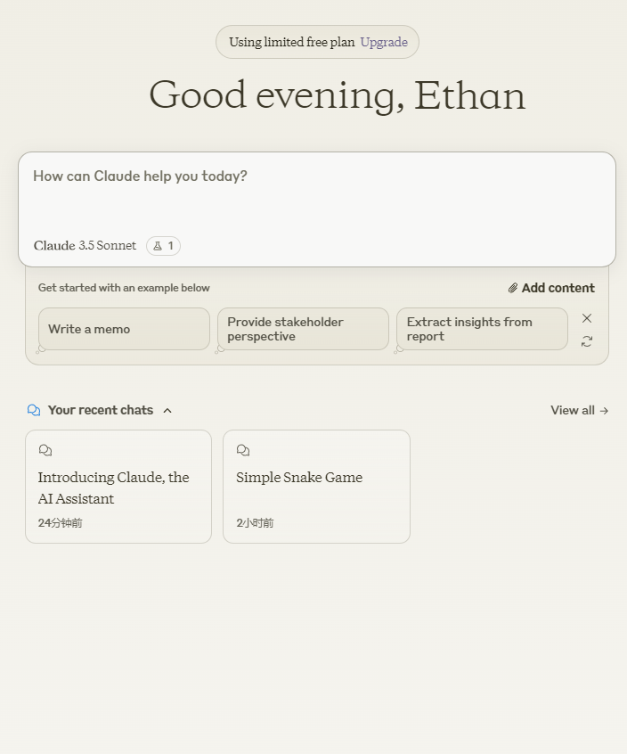Focus the How can Claude help you today field
The height and width of the screenshot is (754, 627).
(x=317, y=197)
